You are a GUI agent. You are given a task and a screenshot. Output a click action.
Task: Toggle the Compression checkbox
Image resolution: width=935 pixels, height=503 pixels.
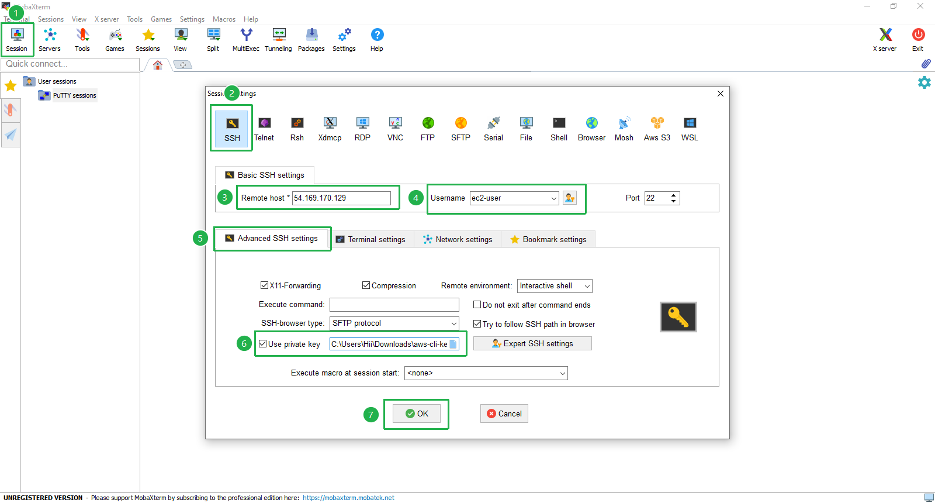pos(366,285)
